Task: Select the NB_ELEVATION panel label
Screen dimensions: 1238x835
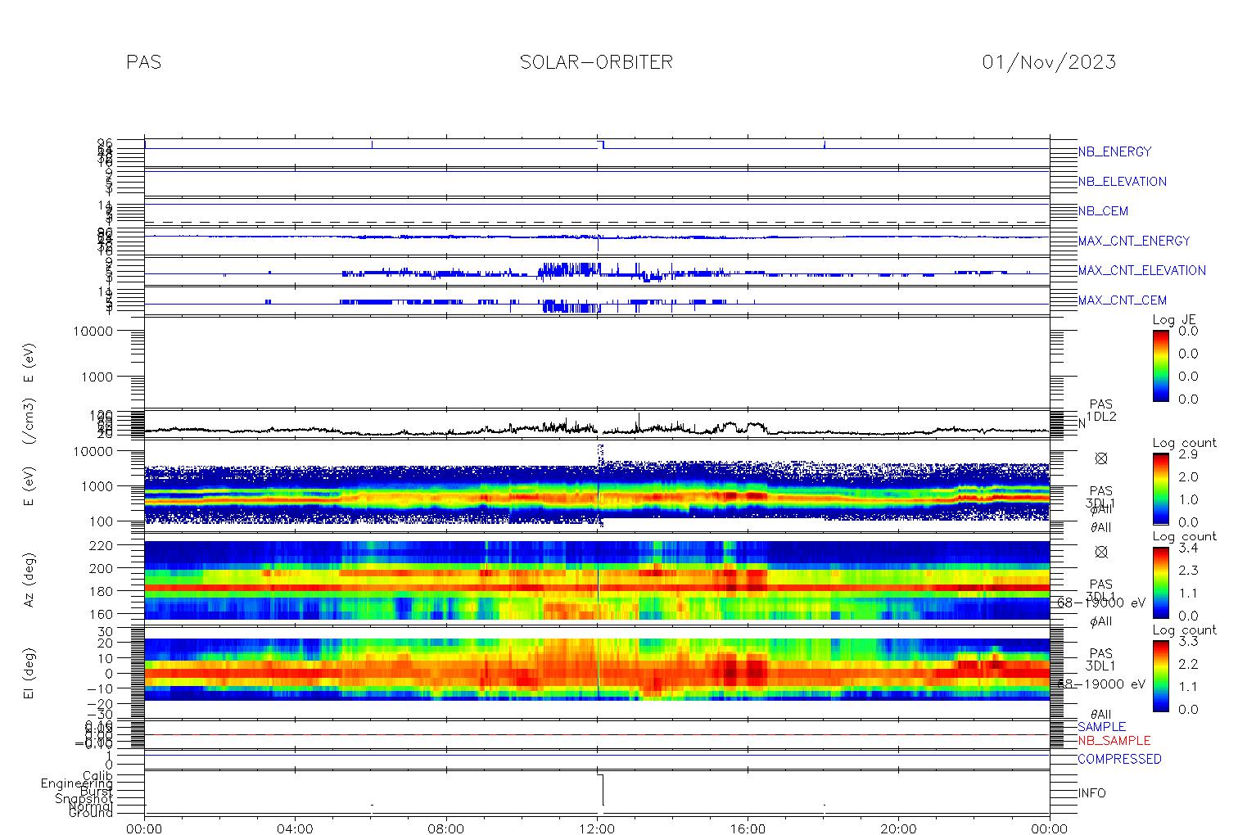Action: (x=1122, y=182)
